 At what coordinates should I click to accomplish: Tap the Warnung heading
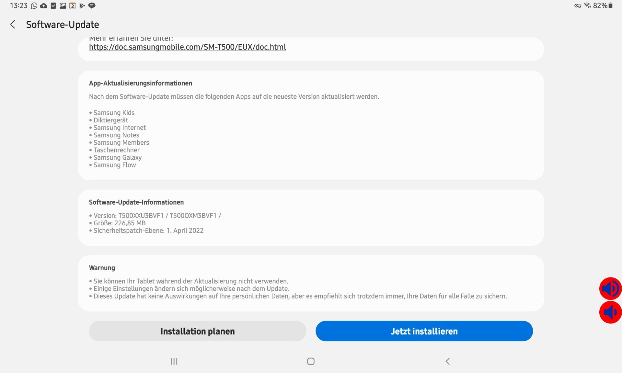click(102, 268)
